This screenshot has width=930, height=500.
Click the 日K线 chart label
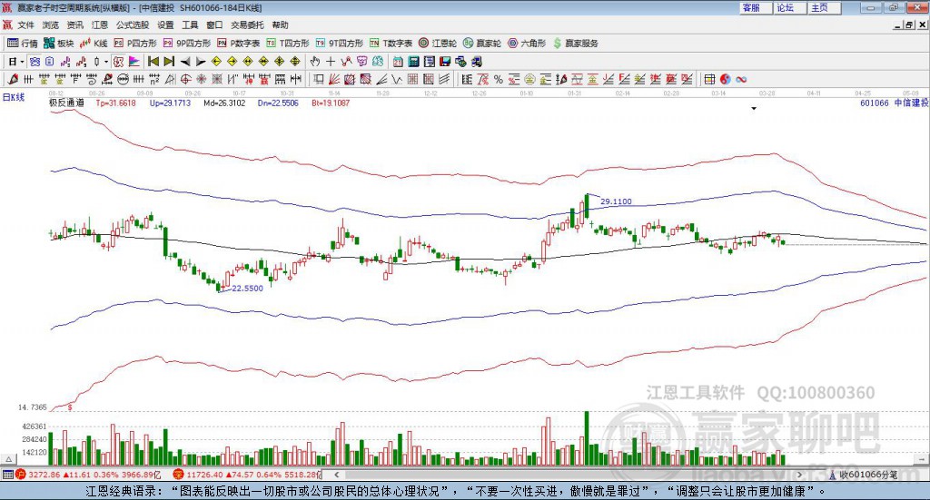[14, 96]
